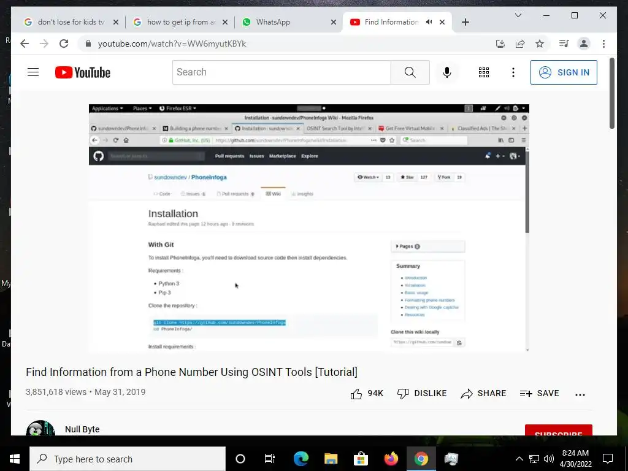Open network status tray icon
The height and width of the screenshot is (471, 628).
click(x=534, y=459)
